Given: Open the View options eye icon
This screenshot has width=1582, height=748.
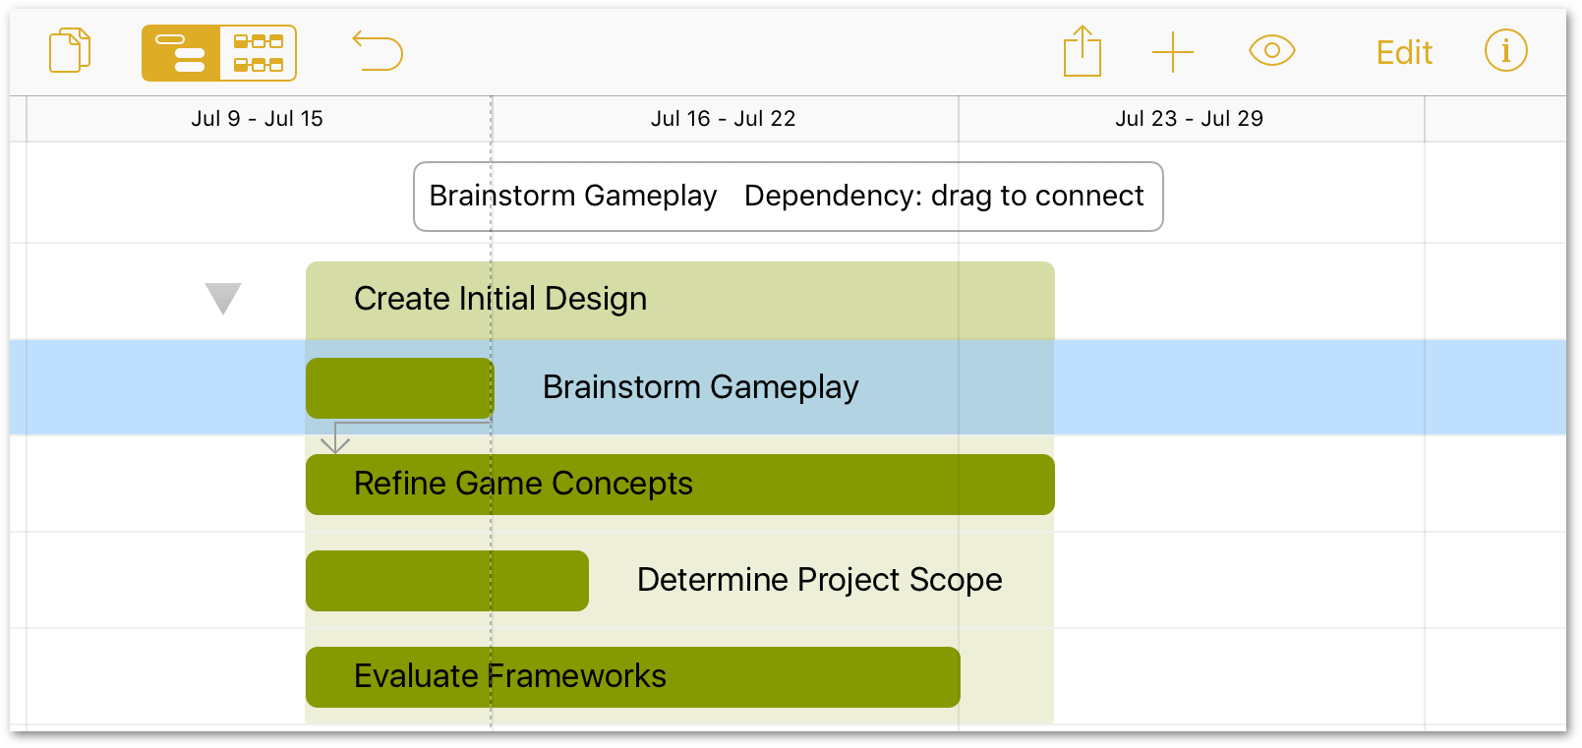Looking at the screenshot, I should coord(1272,50).
